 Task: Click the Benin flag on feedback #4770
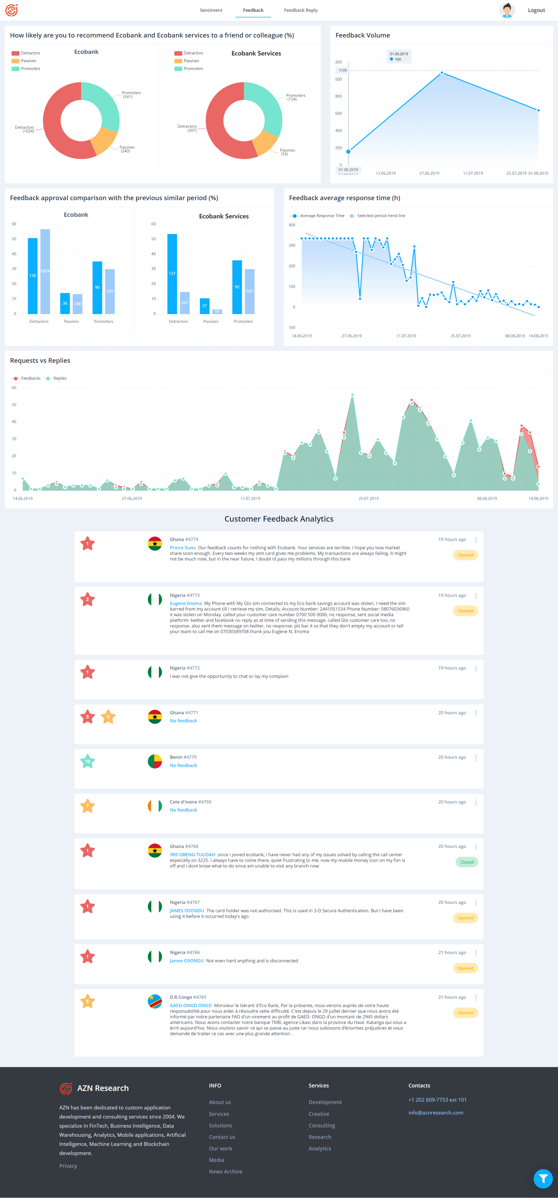point(155,761)
